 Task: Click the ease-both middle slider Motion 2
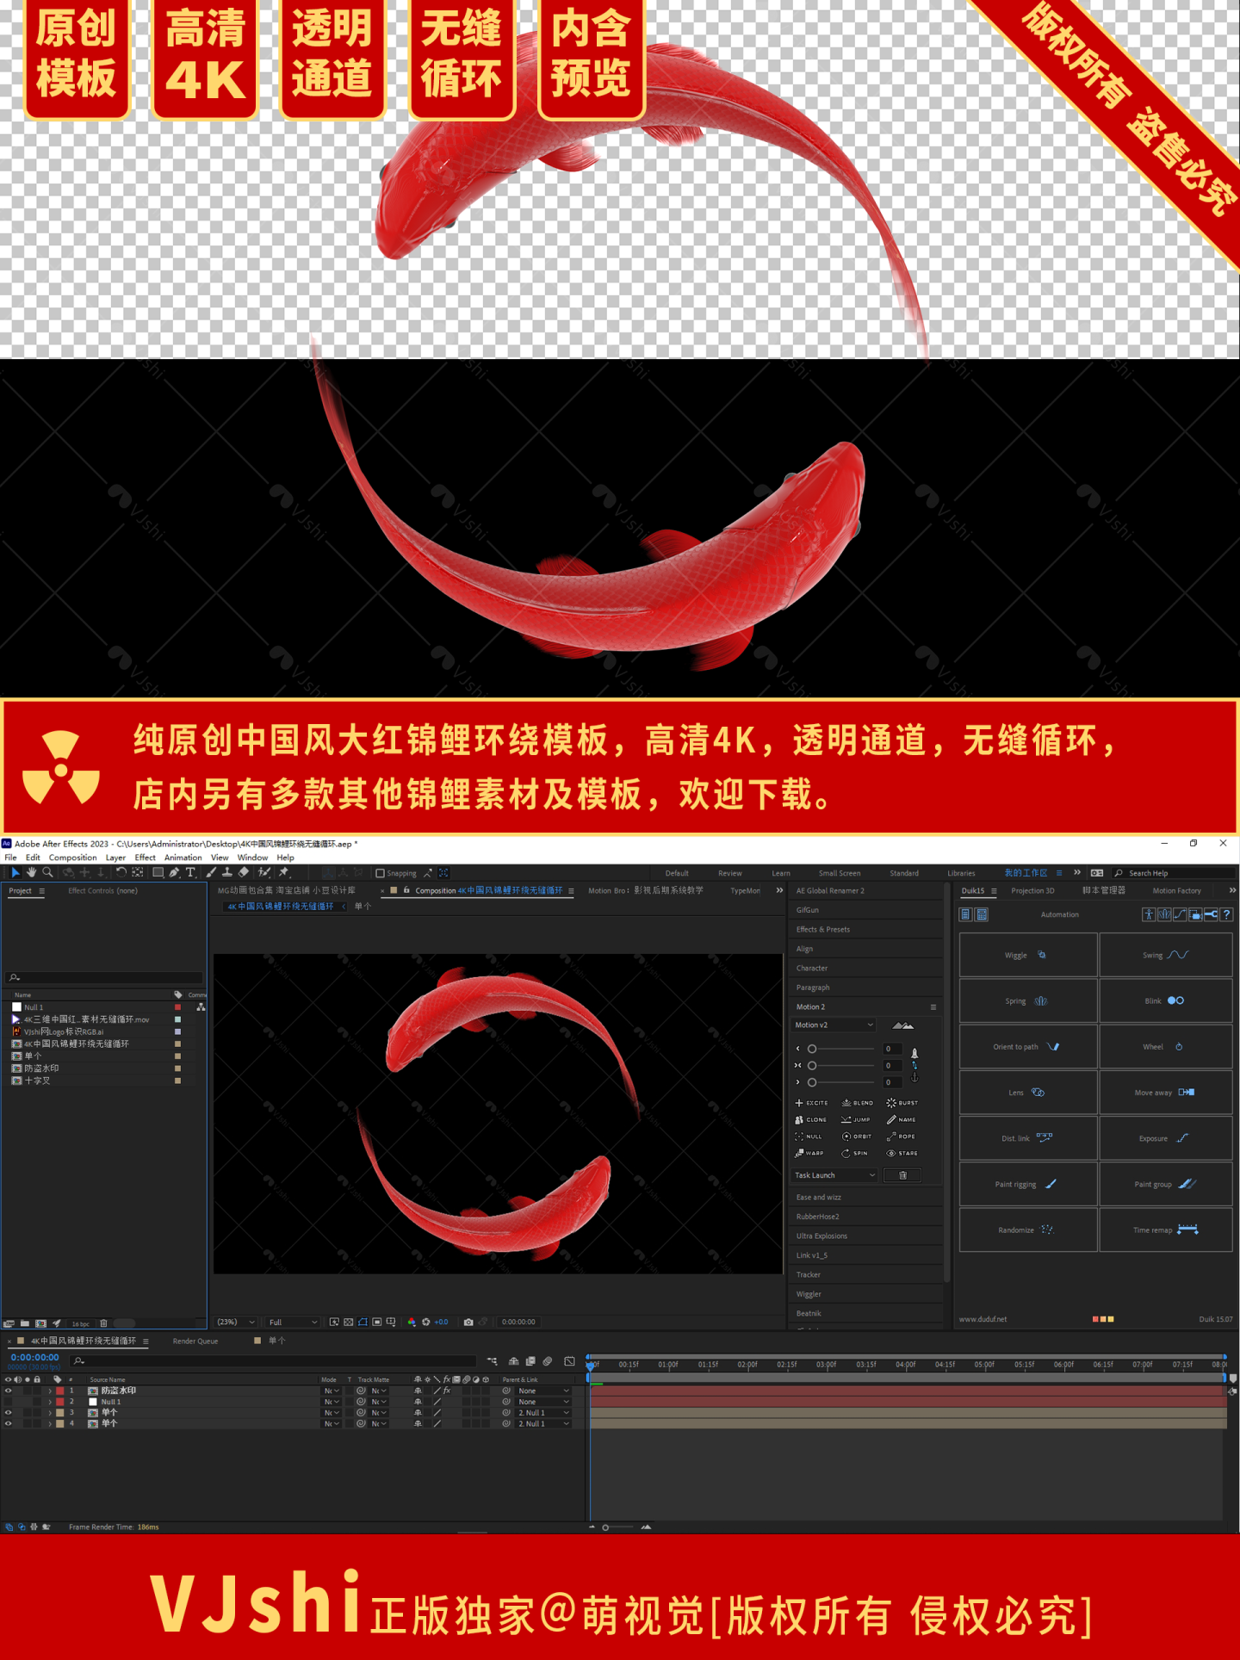point(842,1066)
